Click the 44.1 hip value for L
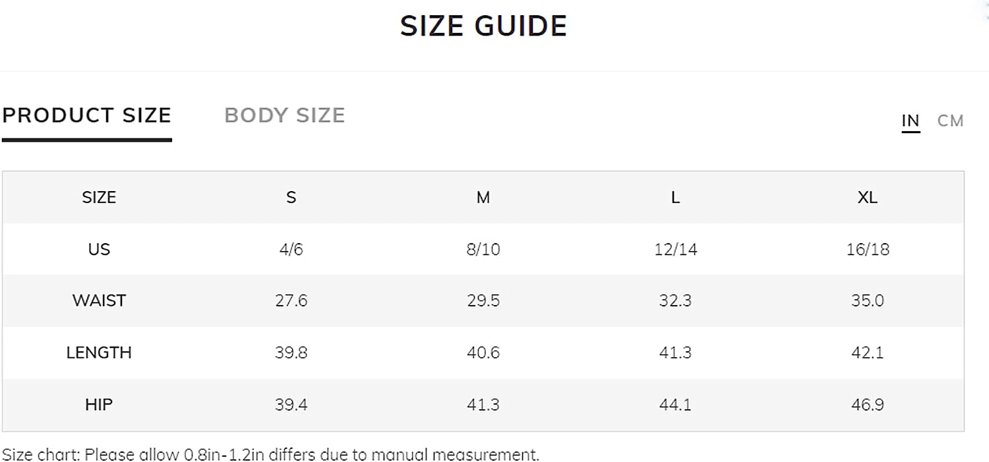This screenshot has height=462, width=989. pyautogui.click(x=675, y=404)
